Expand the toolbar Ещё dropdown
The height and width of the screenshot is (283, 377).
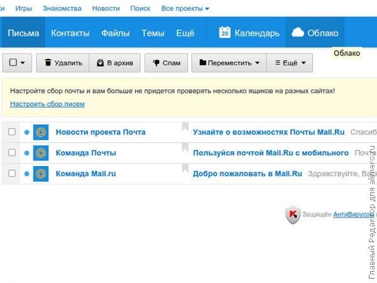pyautogui.click(x=303, y=63)
